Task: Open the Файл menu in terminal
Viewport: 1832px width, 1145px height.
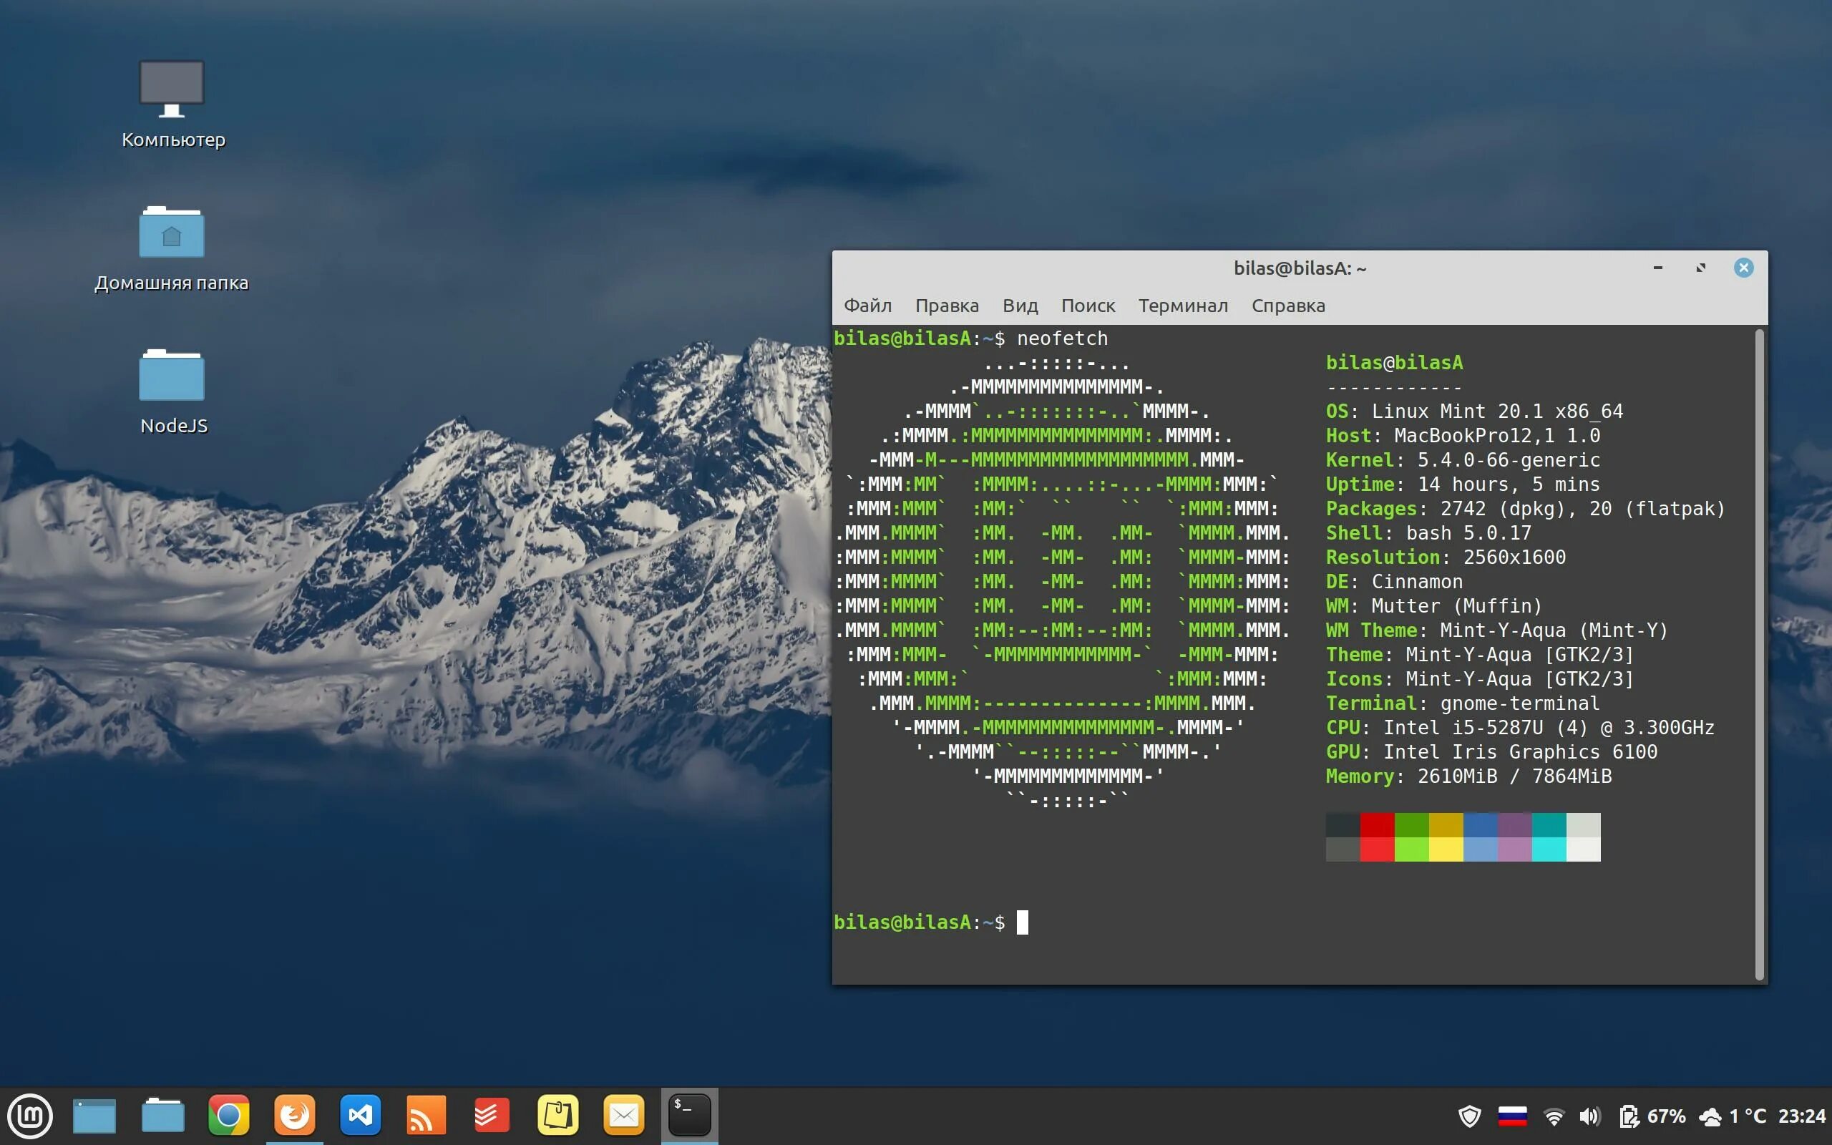Action: pyautogui.click(x=867, y=305)
